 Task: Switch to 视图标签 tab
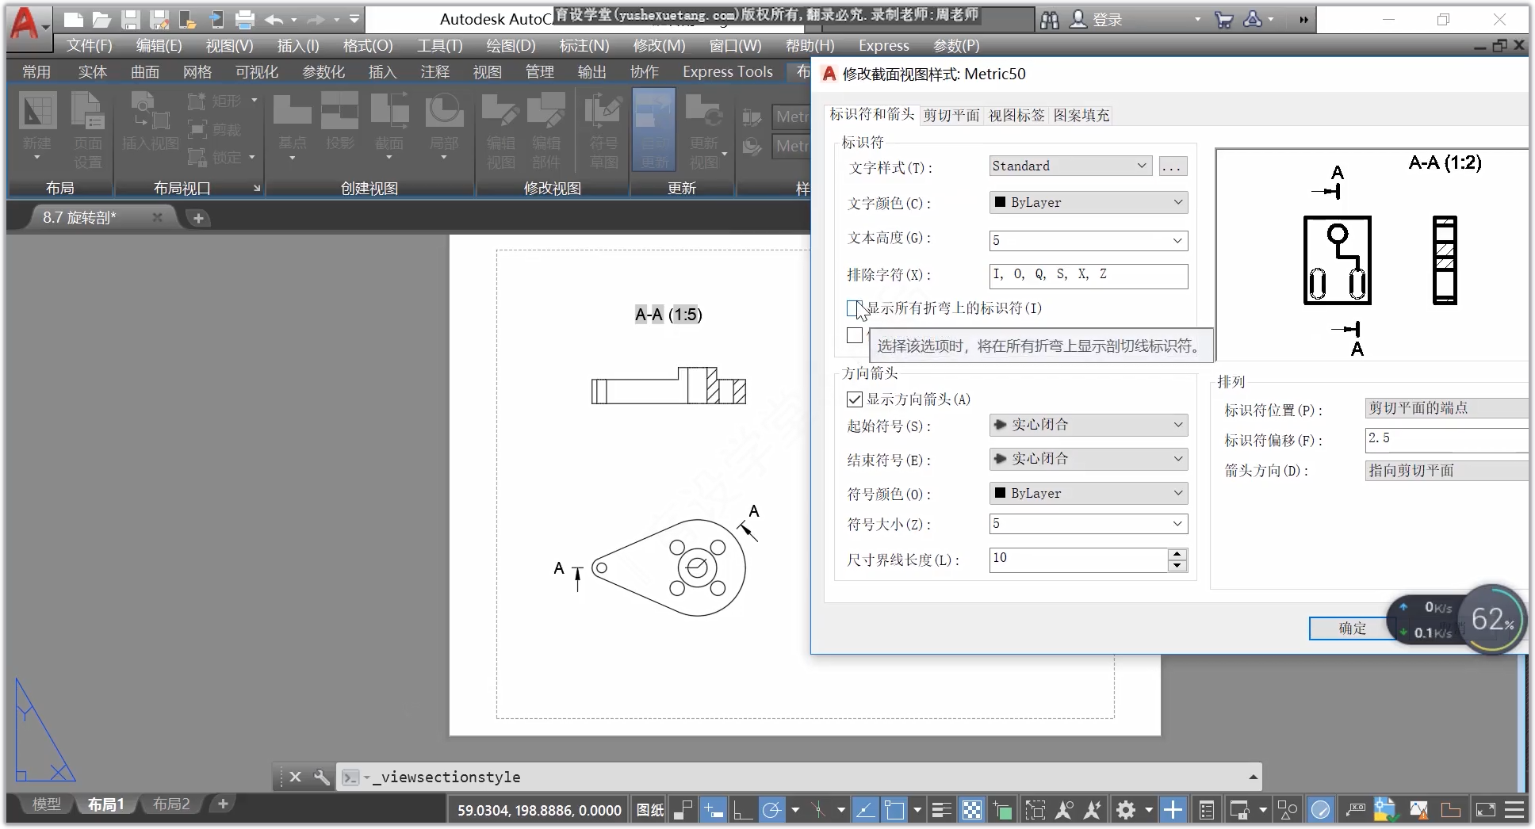click(x=1016, y=116)
